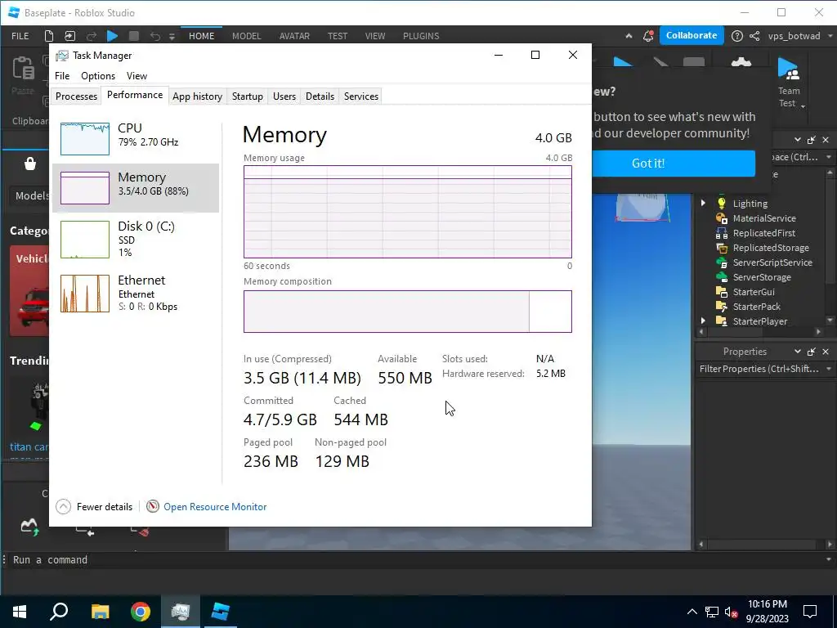This screenshot has width=837, height=628.
Task: Select Lighting in the Explorer
Action: pos(750,204)
